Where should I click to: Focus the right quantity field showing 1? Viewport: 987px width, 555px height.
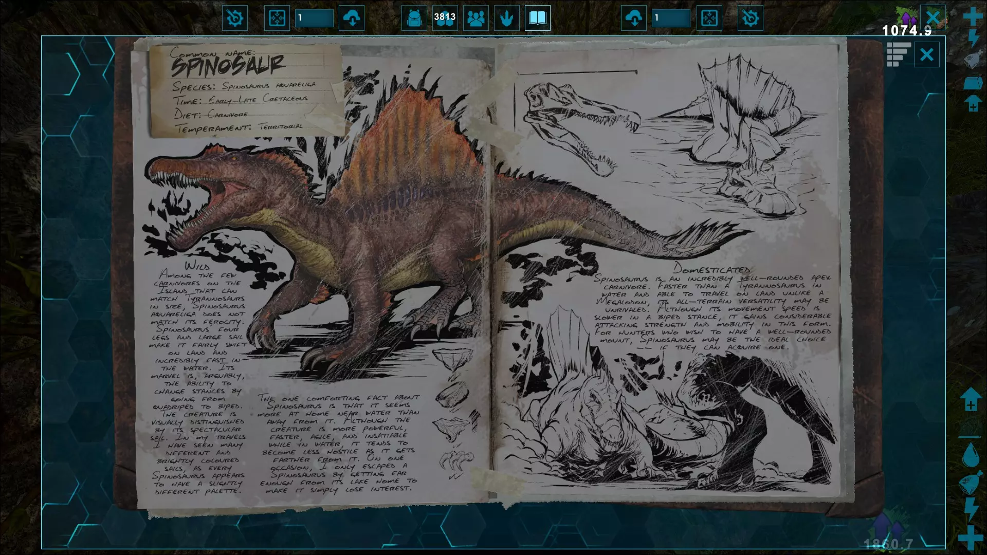[670, 18]
